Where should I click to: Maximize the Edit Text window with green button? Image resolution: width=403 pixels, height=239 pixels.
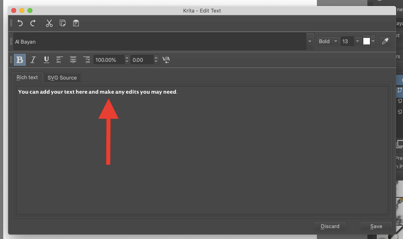(30, 10)
